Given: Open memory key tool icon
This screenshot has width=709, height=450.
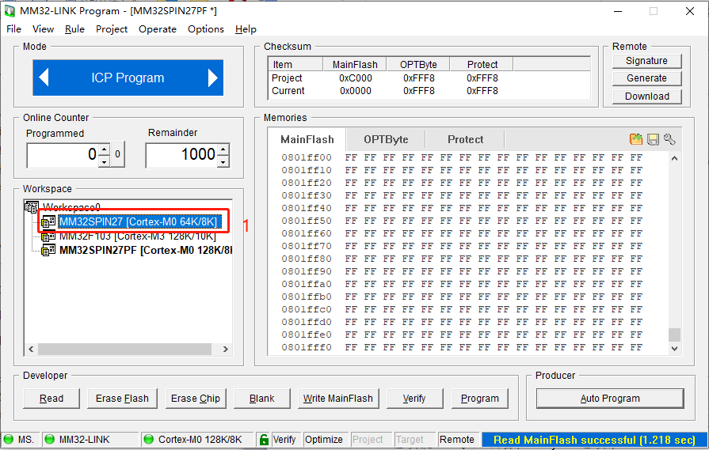Looking at the screenshot, I should click(x=669, y=139).
